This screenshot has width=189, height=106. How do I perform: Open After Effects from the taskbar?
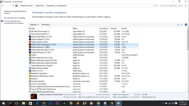tap(58, 103)
